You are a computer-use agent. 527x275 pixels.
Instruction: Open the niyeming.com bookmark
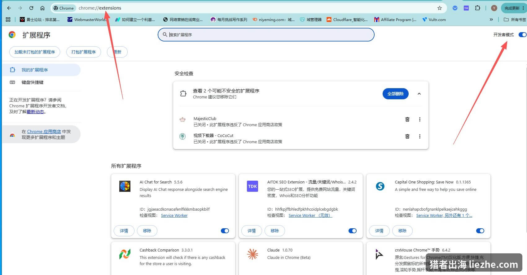pos(273,19)
